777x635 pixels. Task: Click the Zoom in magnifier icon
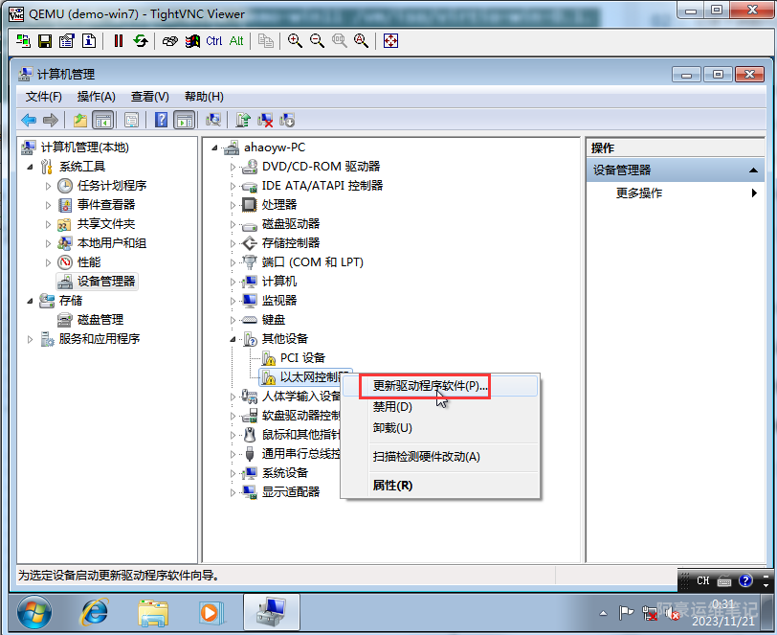click(295, 40)
